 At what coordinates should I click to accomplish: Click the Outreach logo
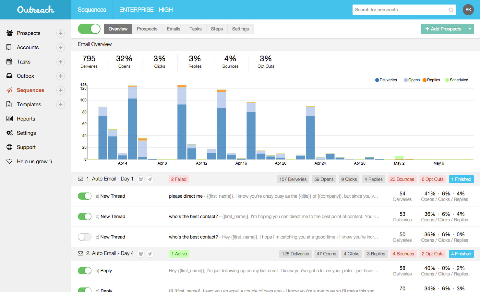(36, 10)
